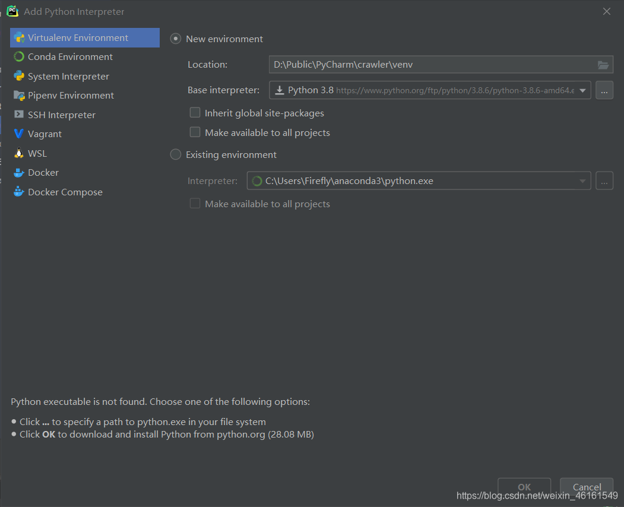Click the Vagrant V icon
The image size is (624, 507).
pyautogui.click(x=19, y=134)
